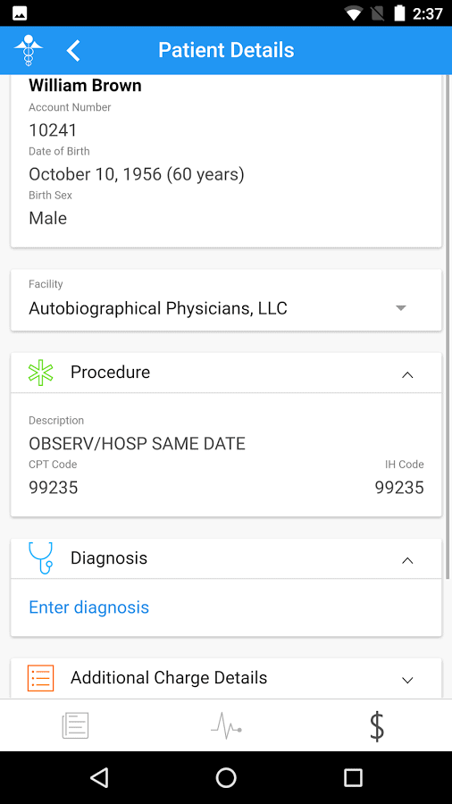Tap the Android recent apps square
The height and width of the screenshot is (804, 452).
coord(353,777)
